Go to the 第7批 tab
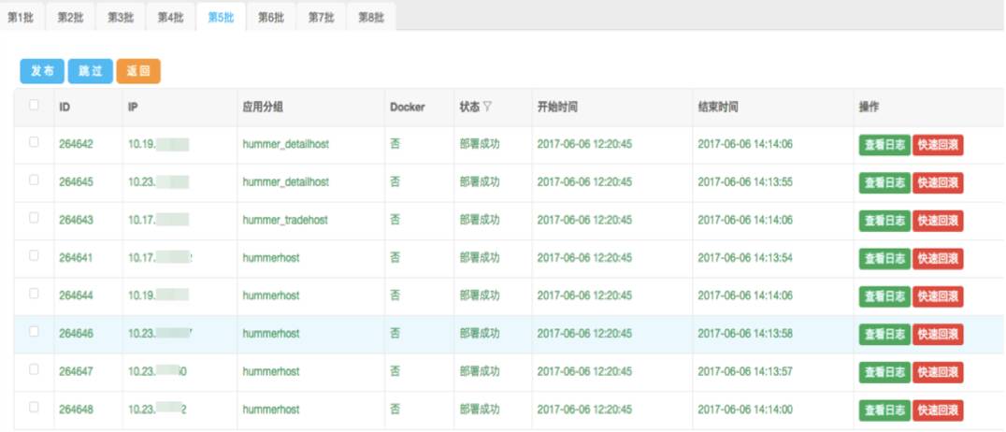 coord(321,18)
